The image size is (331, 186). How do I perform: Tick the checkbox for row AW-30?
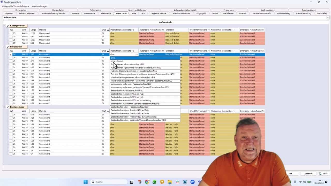pos(11,141)
